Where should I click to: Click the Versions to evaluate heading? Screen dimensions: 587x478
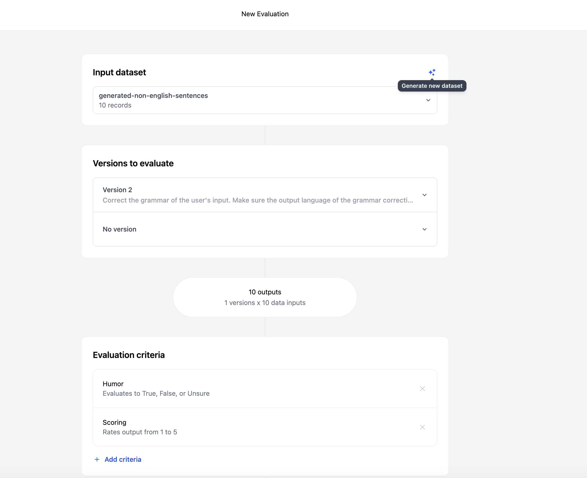133,163
